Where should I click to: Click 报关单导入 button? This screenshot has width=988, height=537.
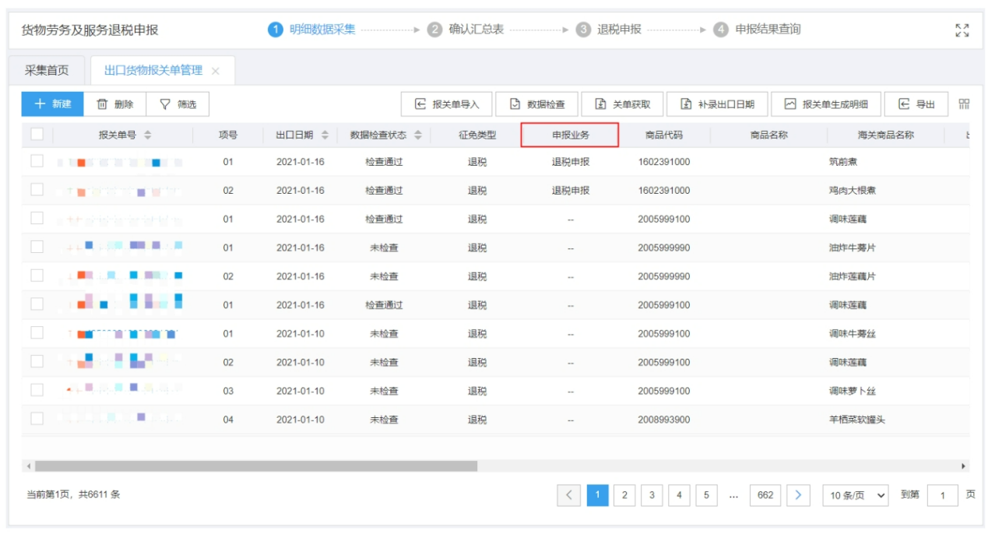(446, 104)
